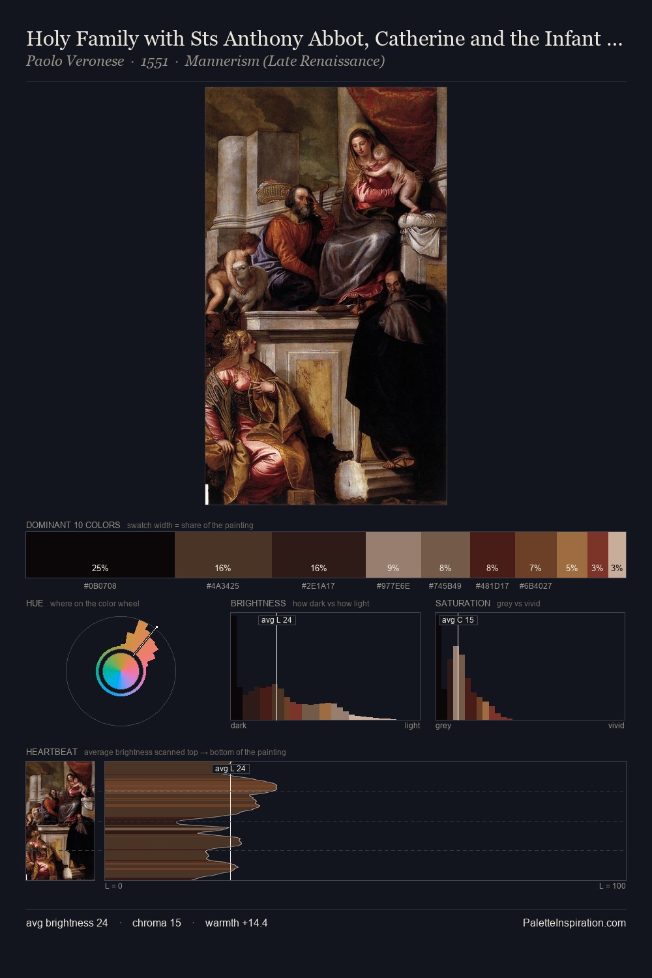Click 'grey vs vivid' caption
This screenshot has height=978, width=652.
pos(518,604)
